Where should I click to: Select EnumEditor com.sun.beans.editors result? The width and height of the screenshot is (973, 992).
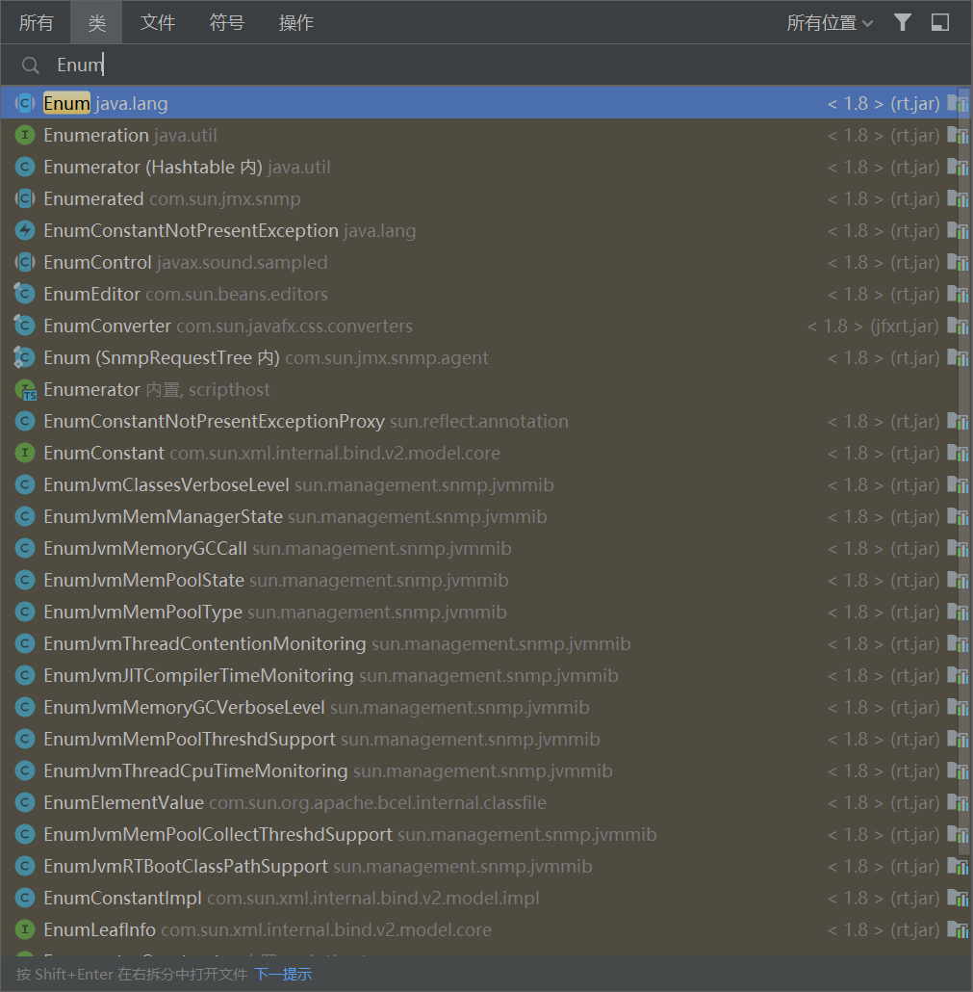tap(486, 294)
